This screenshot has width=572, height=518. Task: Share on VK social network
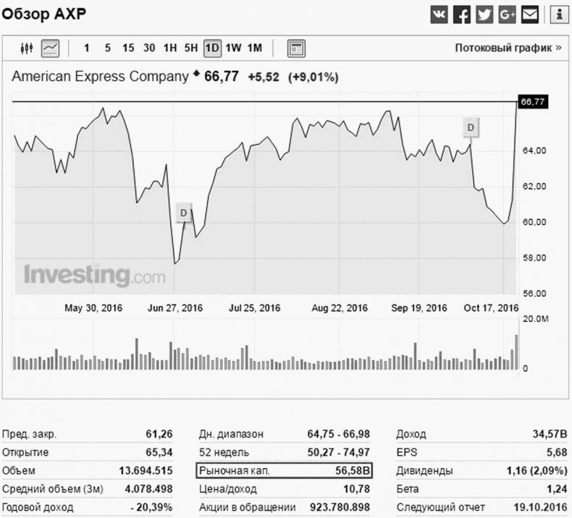tap(439, 14)
